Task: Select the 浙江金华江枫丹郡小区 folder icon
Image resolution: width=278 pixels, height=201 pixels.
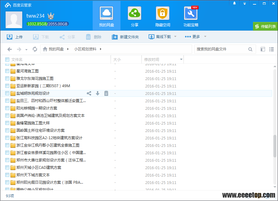Action: (x=13, y=145)
